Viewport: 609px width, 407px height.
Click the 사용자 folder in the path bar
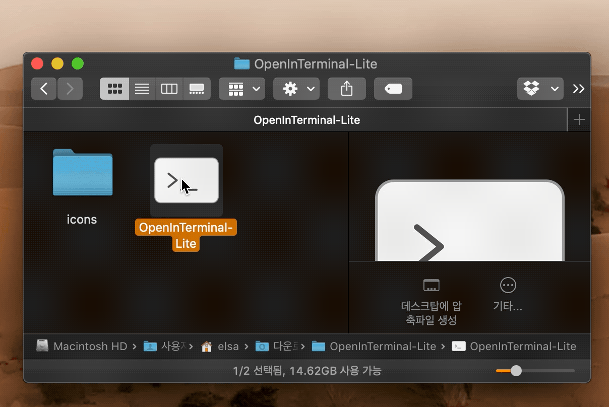coord(165,347)
